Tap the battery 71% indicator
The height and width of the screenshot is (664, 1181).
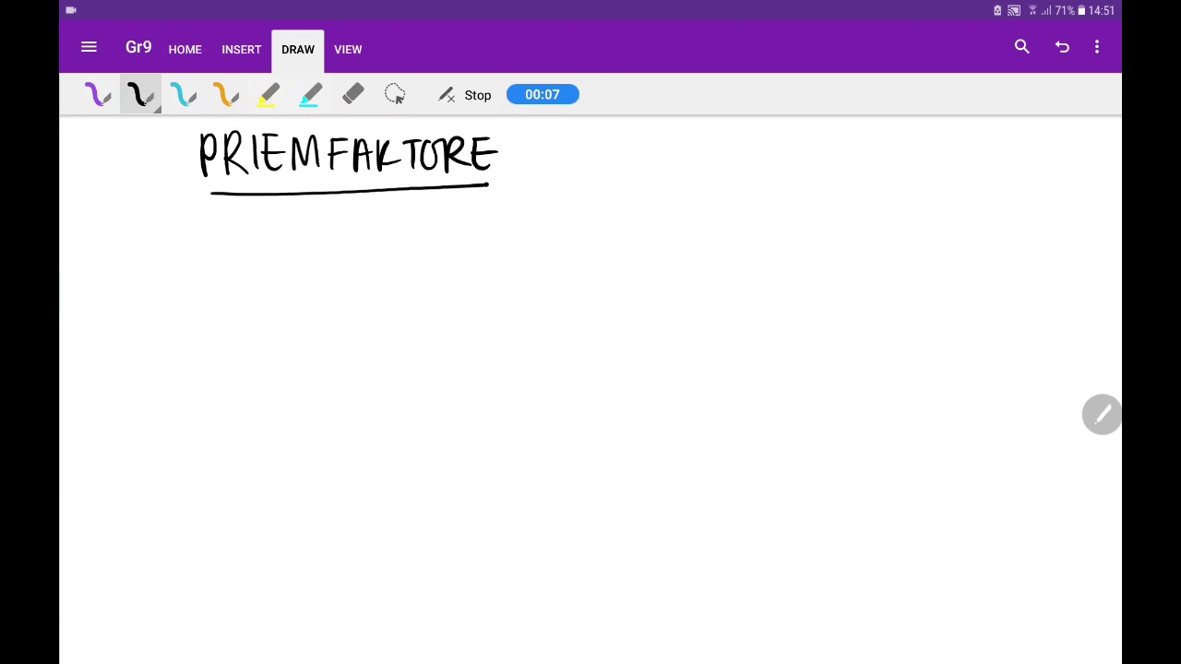1070,10
